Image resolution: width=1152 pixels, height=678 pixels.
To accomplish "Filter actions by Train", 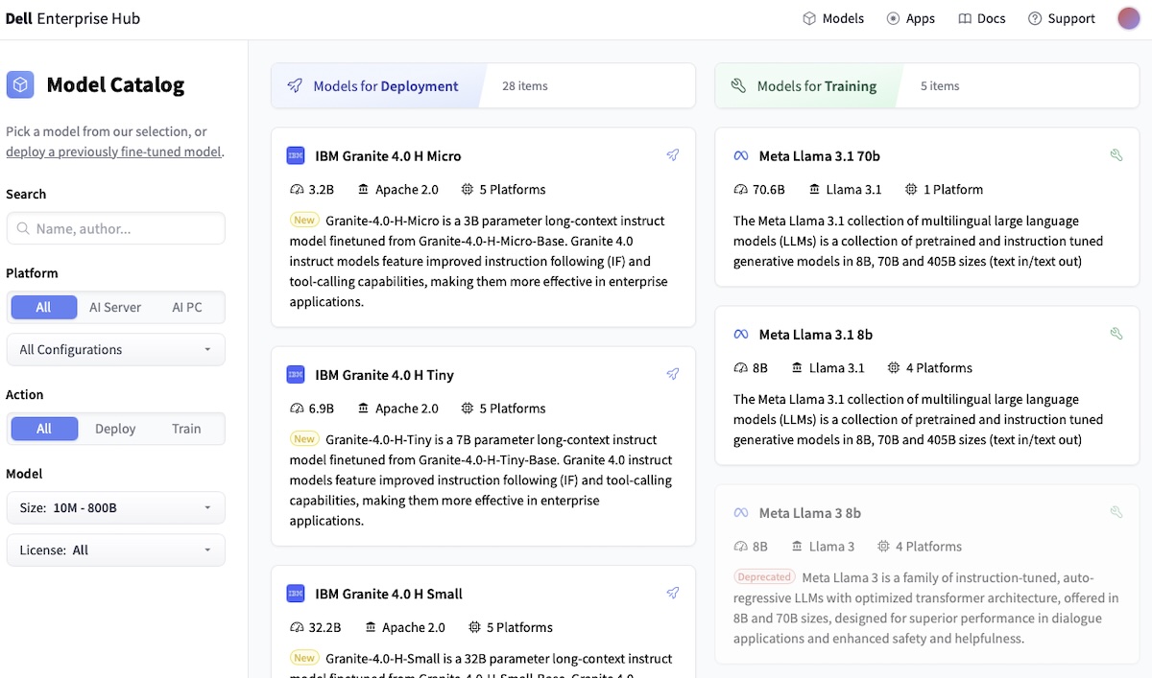I will point(186,429).
